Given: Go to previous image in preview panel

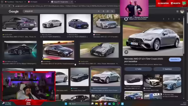Looking at the screenshot, I should 164,19.
